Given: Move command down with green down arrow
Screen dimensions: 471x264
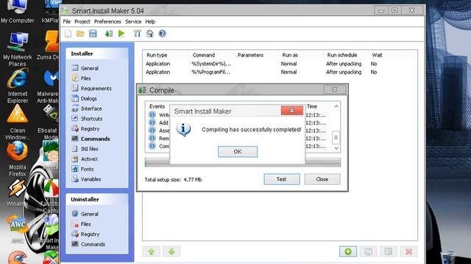Looking at the screenshot, I should (171, 252).
